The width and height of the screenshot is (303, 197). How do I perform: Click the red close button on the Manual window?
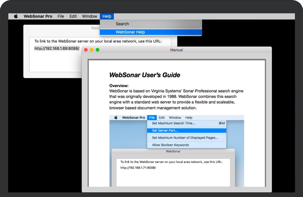click(86, 50)
